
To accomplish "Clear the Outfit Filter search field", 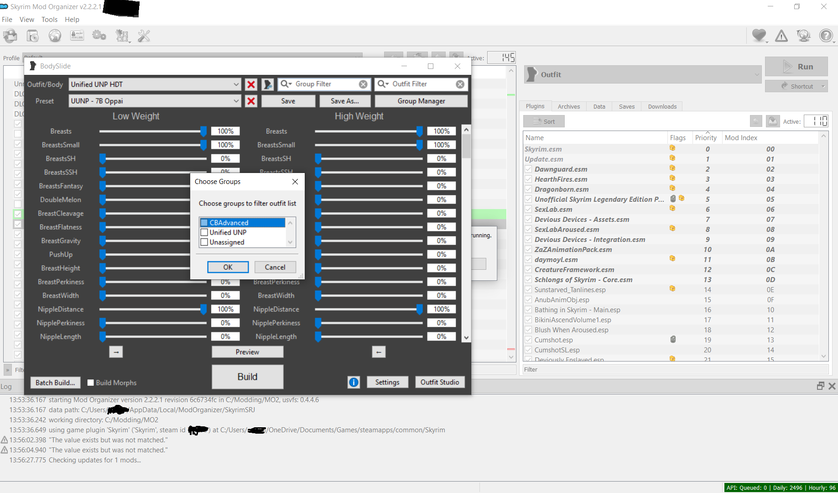I will point(460,84).
